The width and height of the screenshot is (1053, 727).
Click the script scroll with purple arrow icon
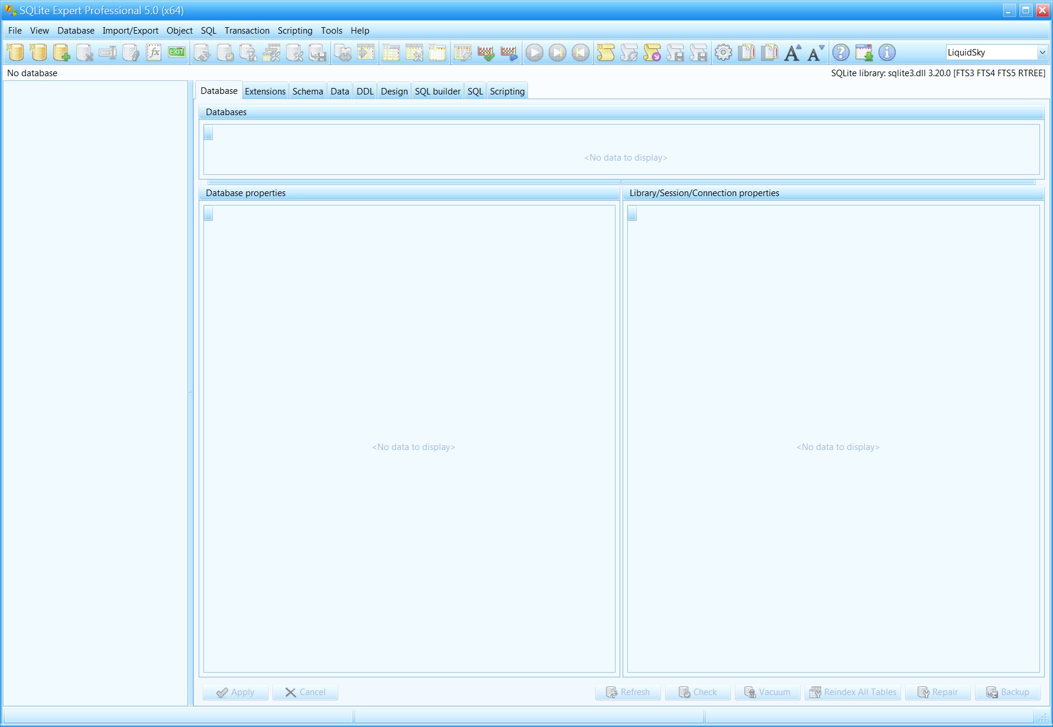click(x=652, y=53)
